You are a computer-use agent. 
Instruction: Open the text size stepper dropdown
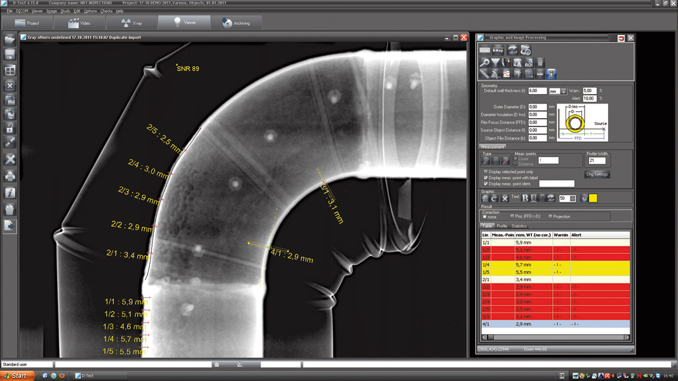click(573, 198)
